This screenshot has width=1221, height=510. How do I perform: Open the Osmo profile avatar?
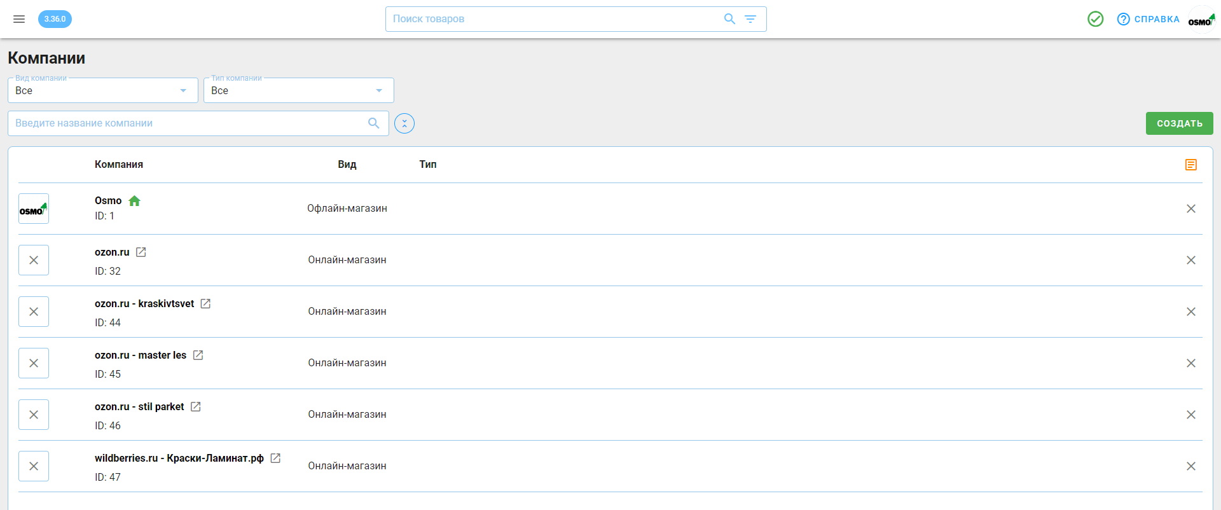click(x=1201, y=19)
